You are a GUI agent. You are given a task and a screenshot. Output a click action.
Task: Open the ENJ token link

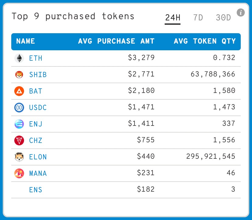coord(36,124)
